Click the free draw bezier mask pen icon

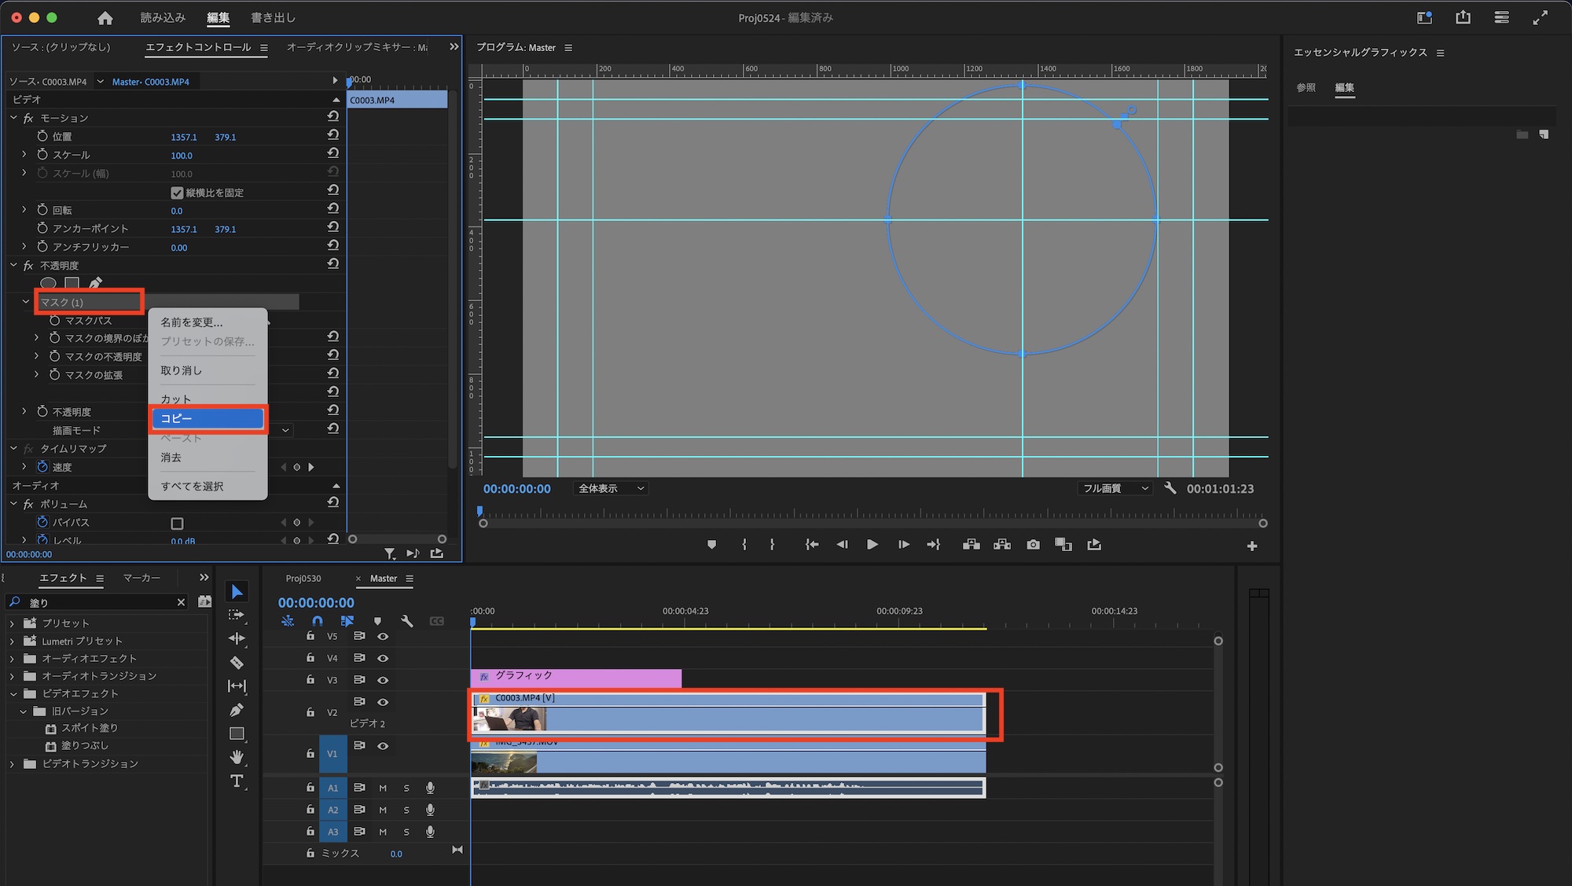click(x=95, y=283)
